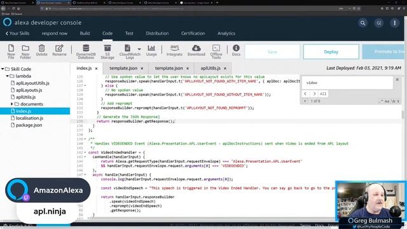Open aplLayouts.js in file tree
407x229 pixels.
pyautogui.click(x=29, y=90)
